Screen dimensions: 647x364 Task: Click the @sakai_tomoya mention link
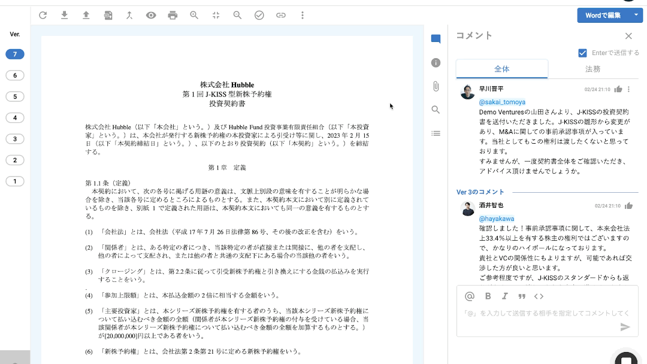tap(502, 102)
